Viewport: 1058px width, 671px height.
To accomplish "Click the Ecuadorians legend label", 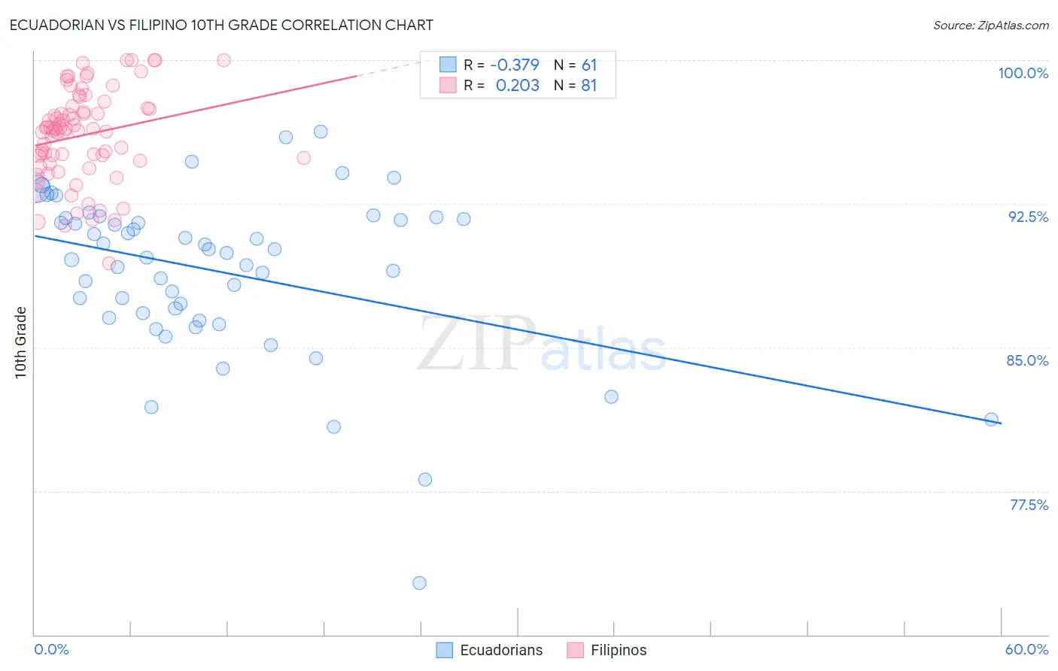I will click(501, 650).
